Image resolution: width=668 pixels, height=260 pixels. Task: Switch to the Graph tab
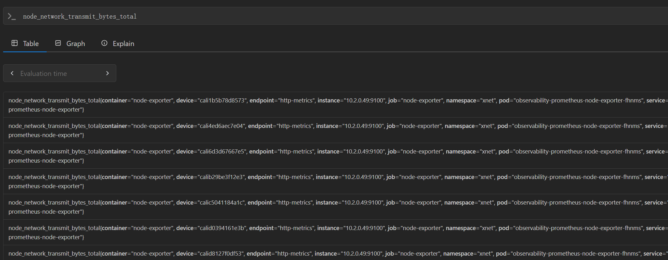[70, 43]
